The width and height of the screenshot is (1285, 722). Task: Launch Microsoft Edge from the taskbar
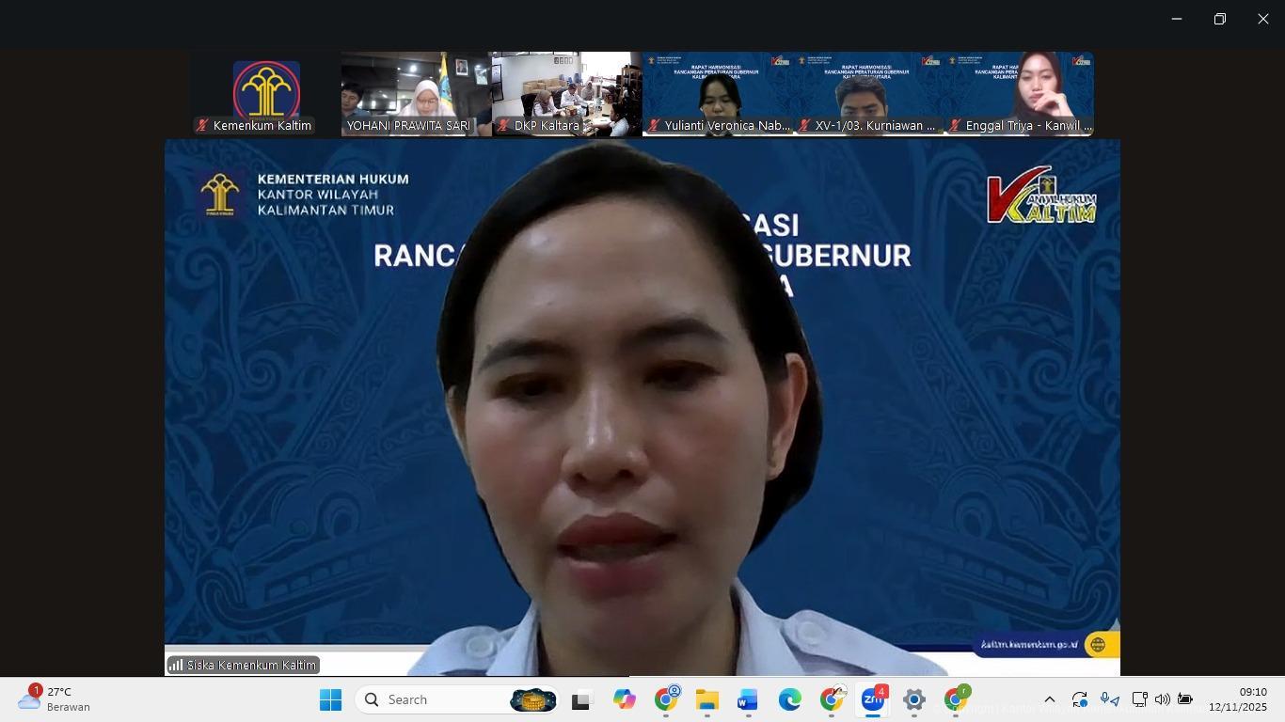tap(789, 699)
